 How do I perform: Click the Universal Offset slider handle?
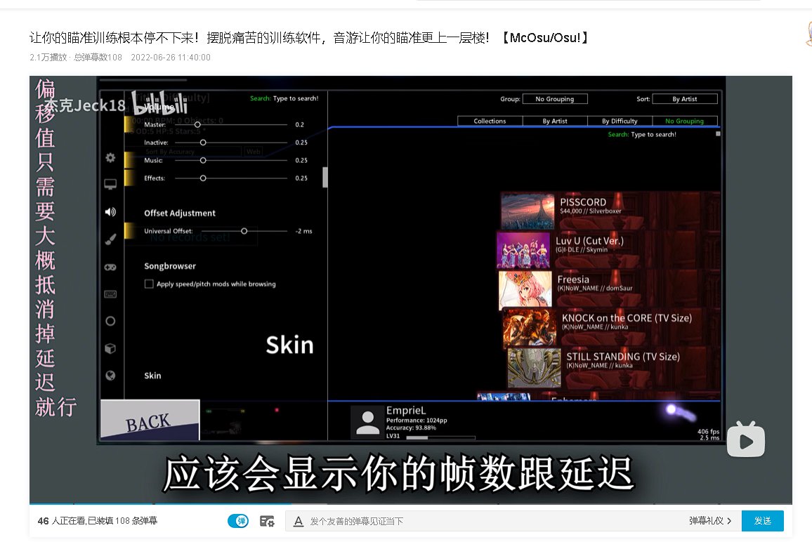click(244, 231)
